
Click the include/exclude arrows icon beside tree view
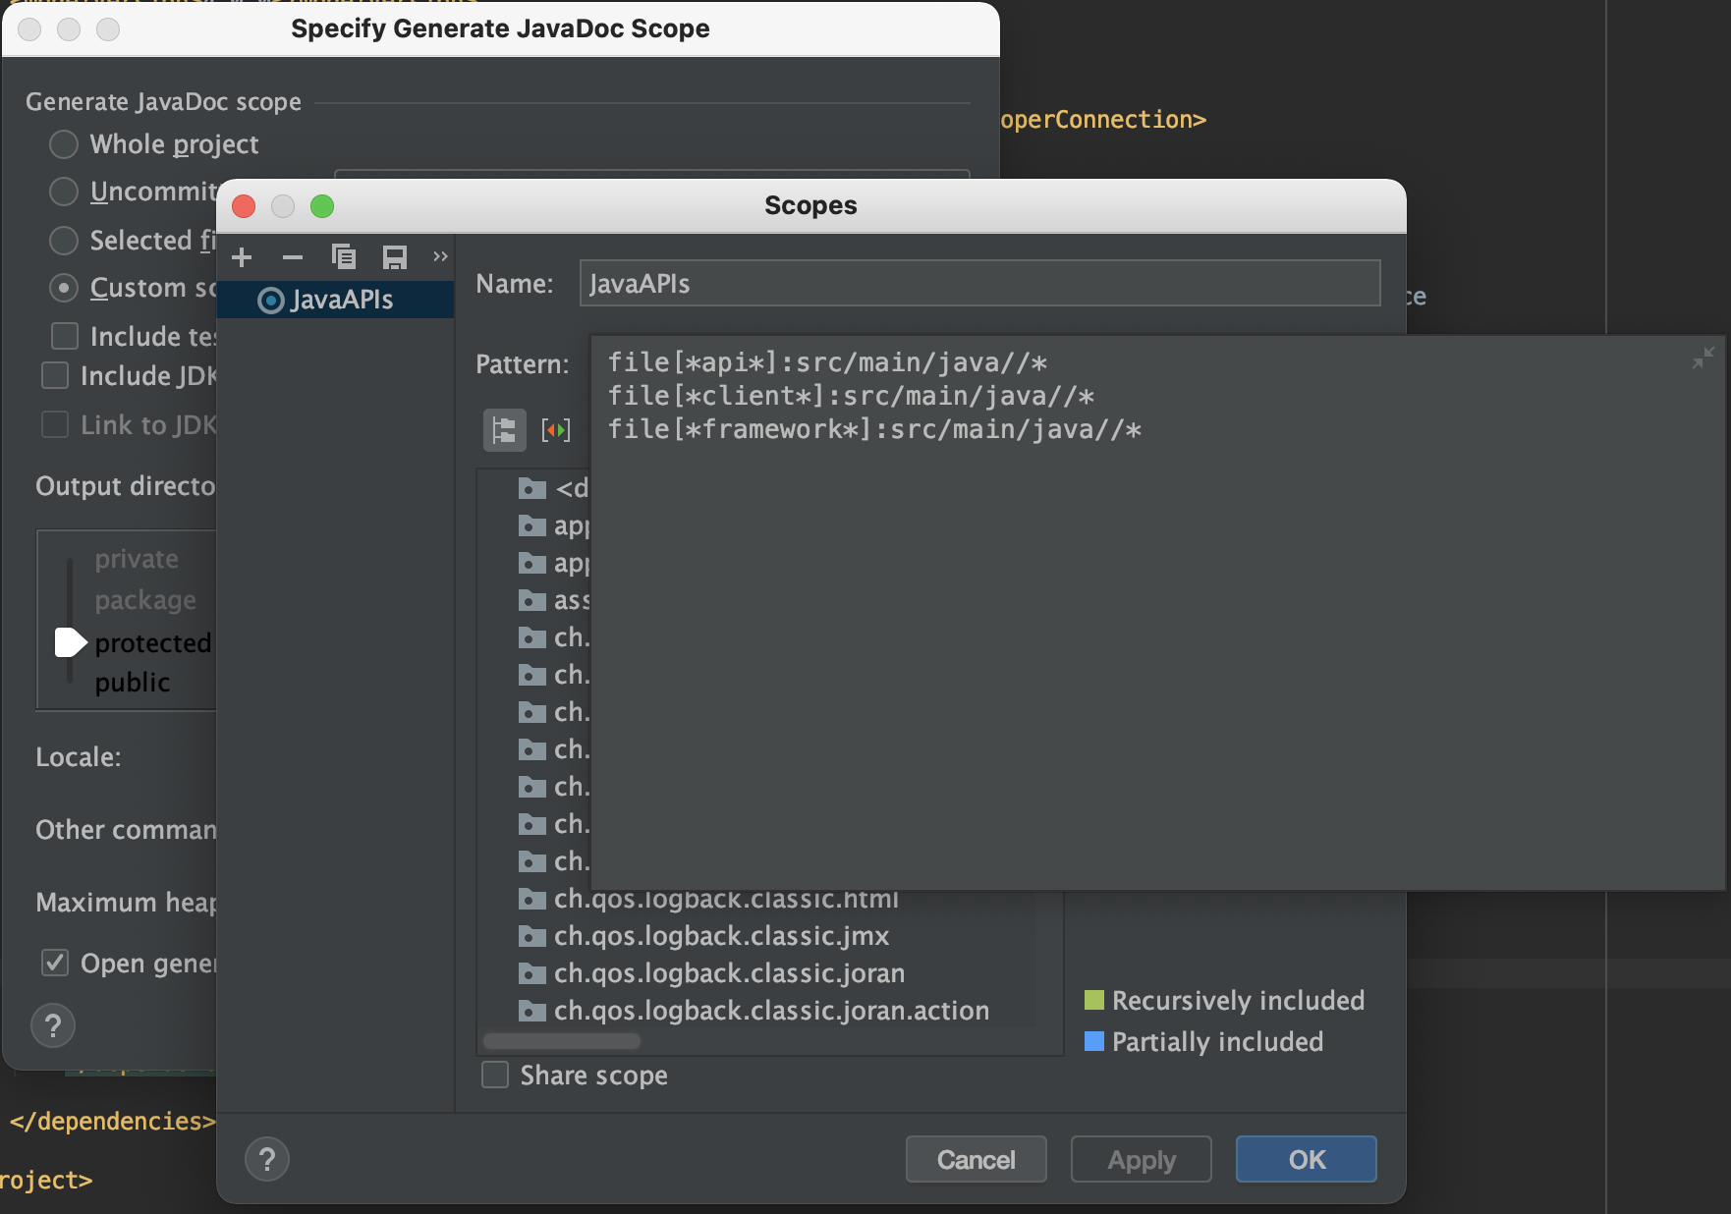[x=556, y=430]
